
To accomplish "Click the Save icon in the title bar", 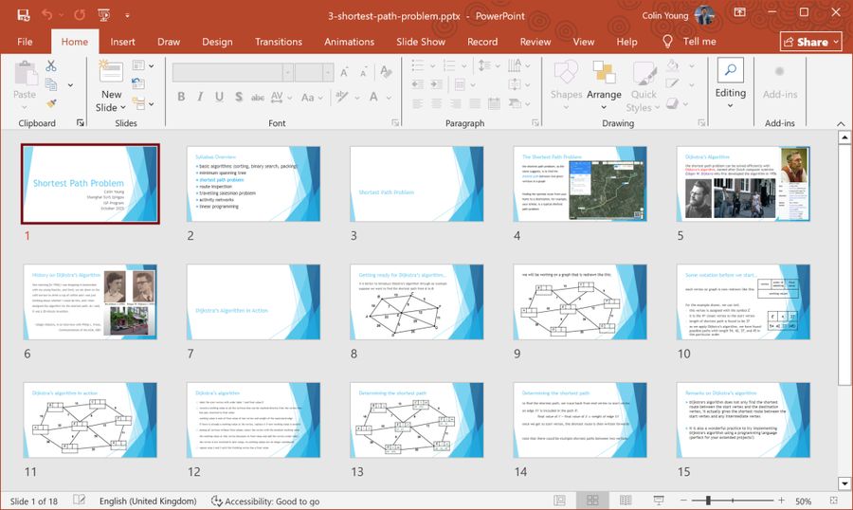I will coord(23,15).
